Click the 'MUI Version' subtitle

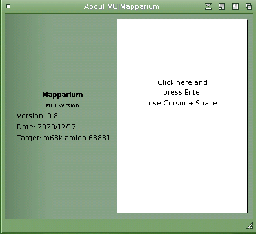tap(63, 105)
